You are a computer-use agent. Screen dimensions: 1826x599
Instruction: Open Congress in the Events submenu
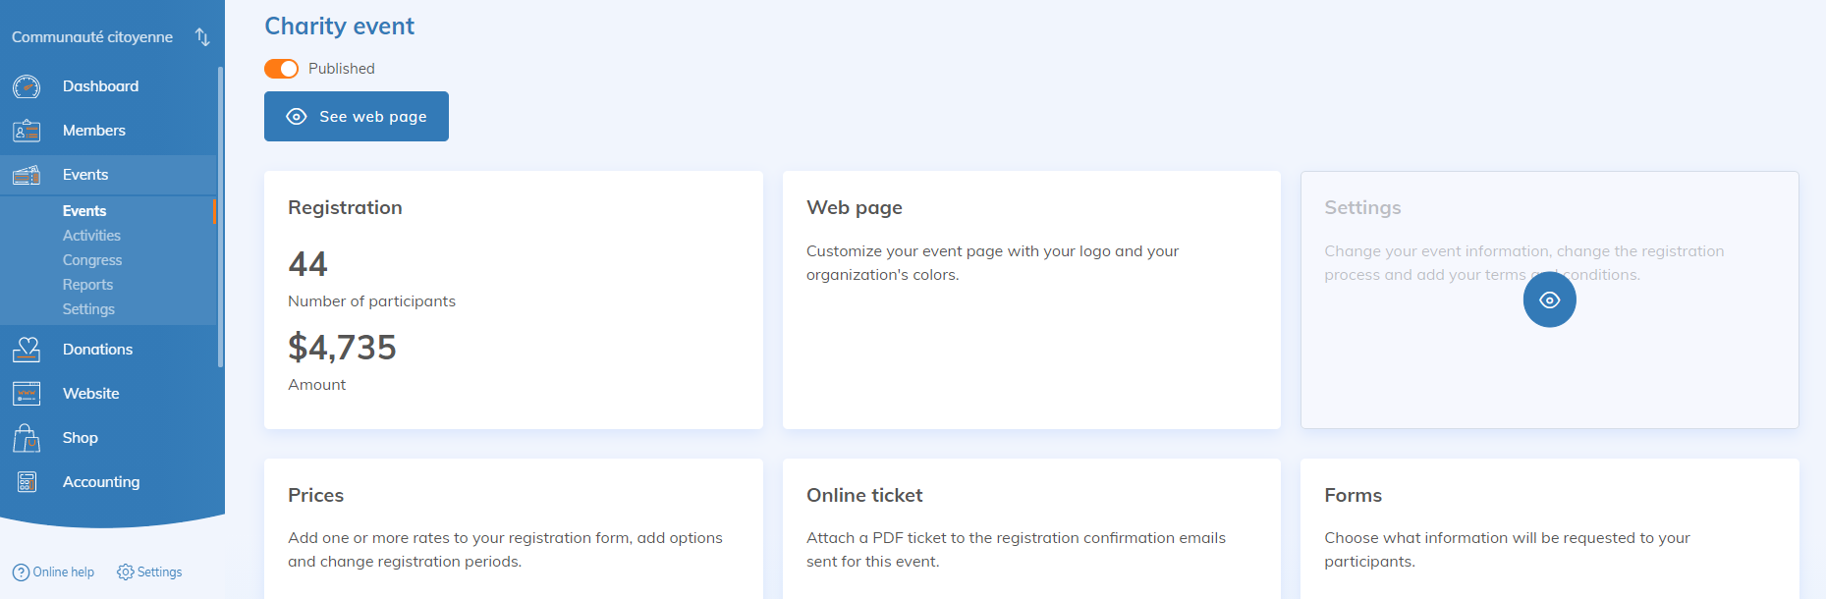(x=92, y=260)
